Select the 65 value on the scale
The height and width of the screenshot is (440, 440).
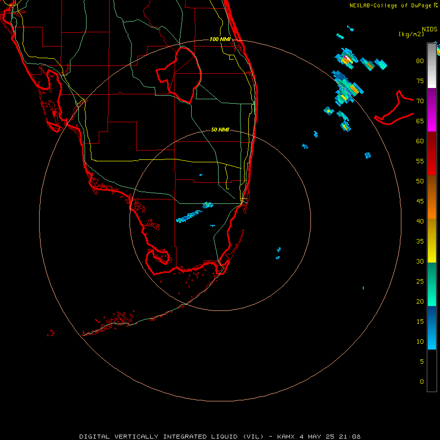(x=420, y=121)
